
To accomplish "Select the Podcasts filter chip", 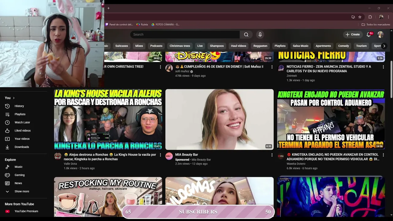I will click(x=156, y=46).
